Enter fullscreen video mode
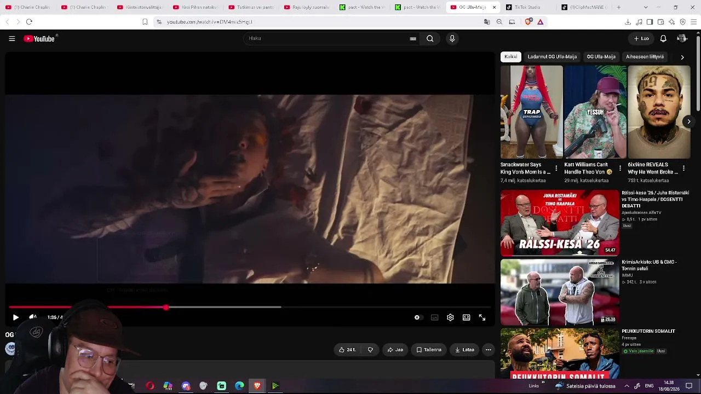The height and width of the screenshot is (394, 701). tap(482, 317)
